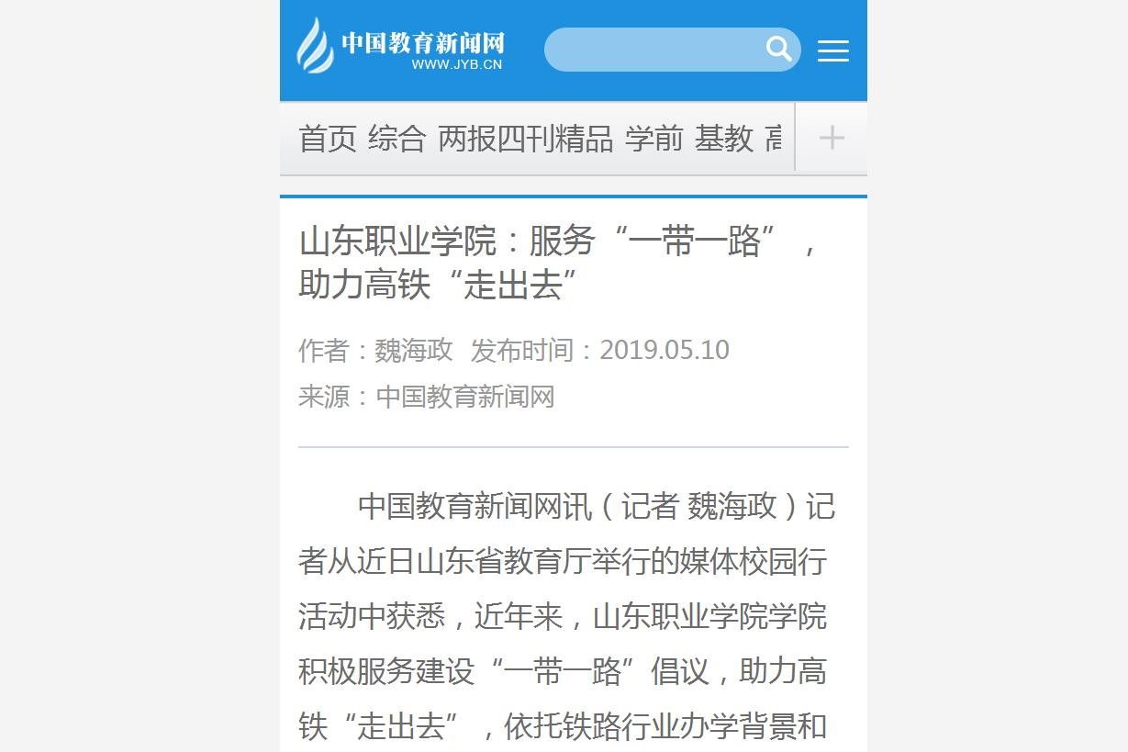Go to the 学前 channel tab

pyautogui.click(x=654, y=139)
